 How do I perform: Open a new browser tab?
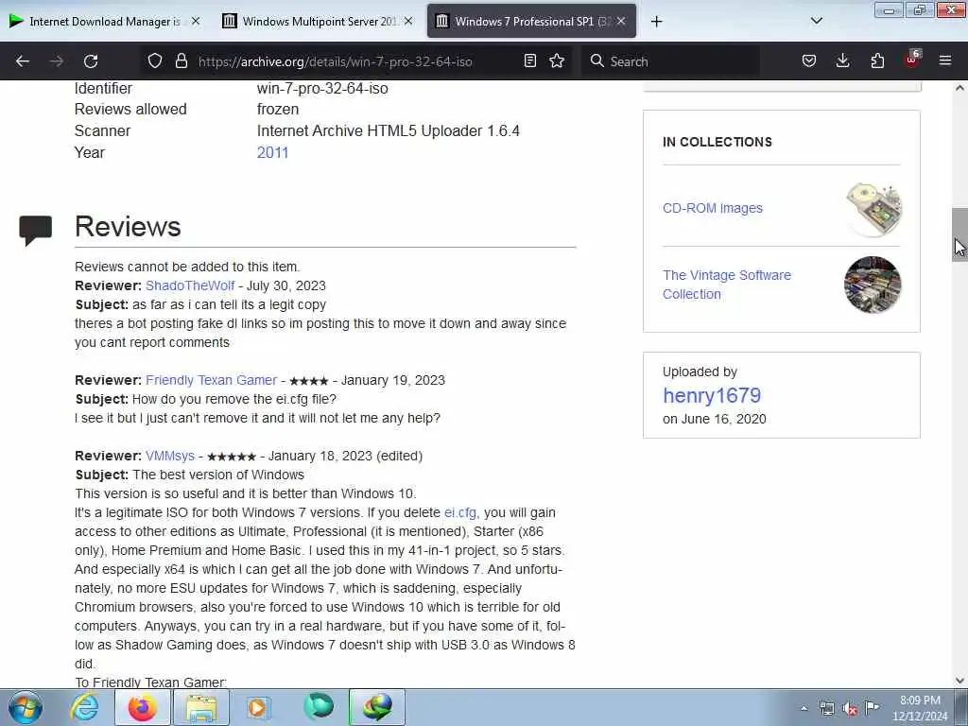click(x=656, y=22)
